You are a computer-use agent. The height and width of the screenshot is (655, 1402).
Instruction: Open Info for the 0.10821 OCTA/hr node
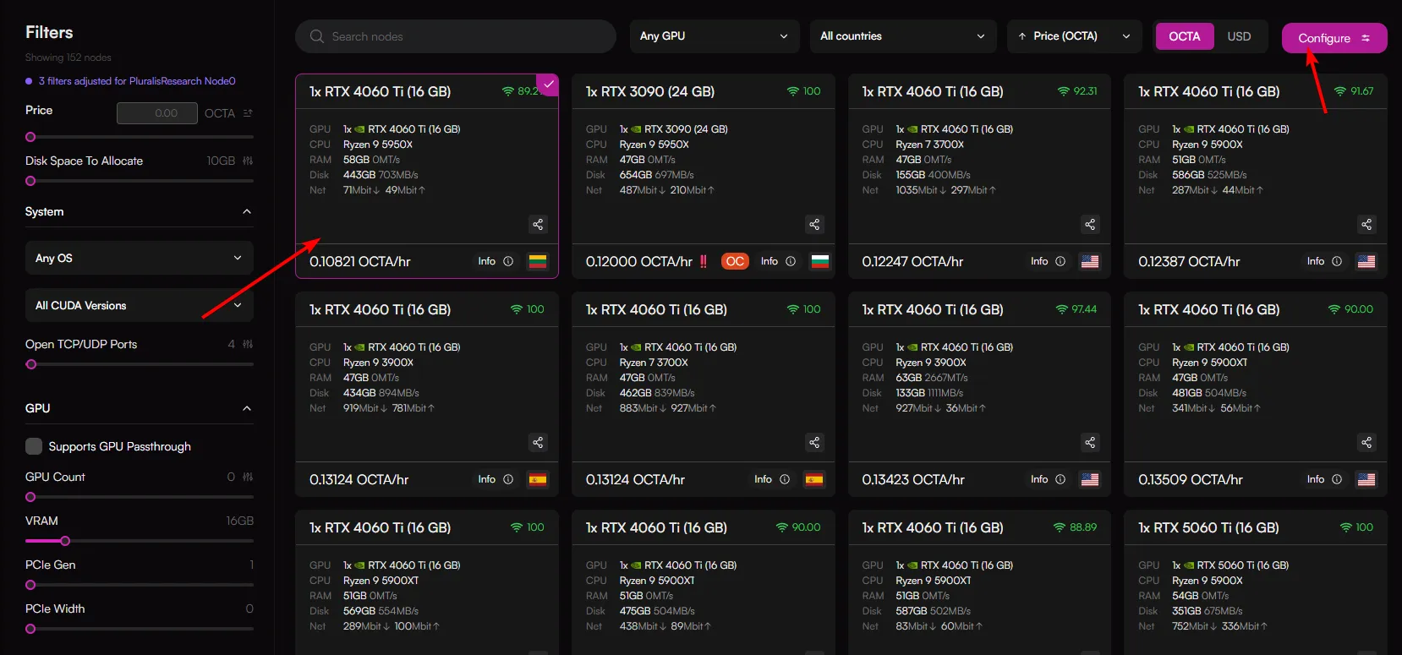pyautogui.click(x=496, y=261)
